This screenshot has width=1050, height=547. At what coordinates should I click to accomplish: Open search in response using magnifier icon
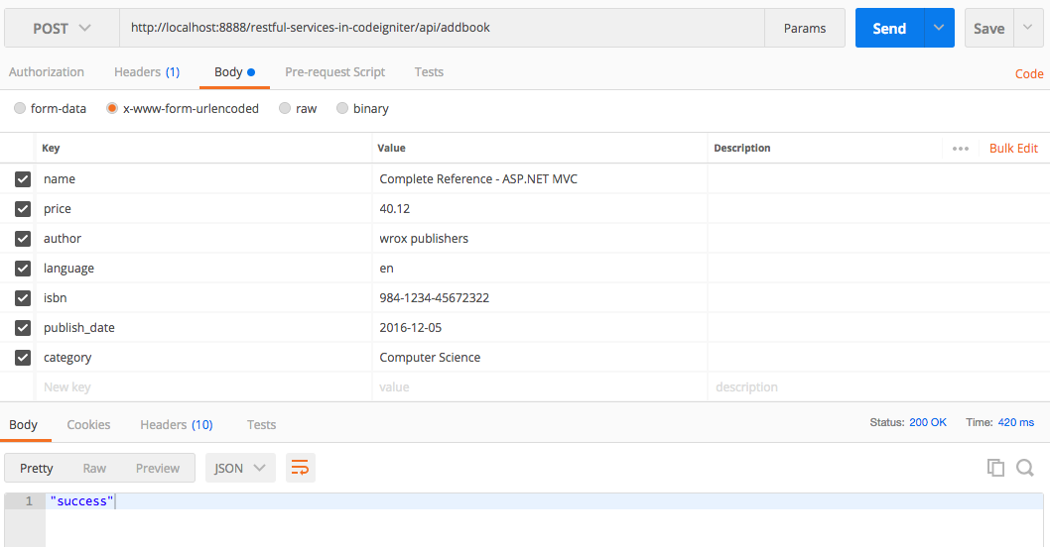[x=1025, y=468]
